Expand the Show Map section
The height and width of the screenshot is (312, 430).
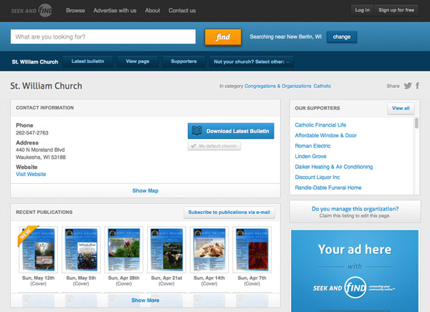pyautogui.click(x=145, y=190)
